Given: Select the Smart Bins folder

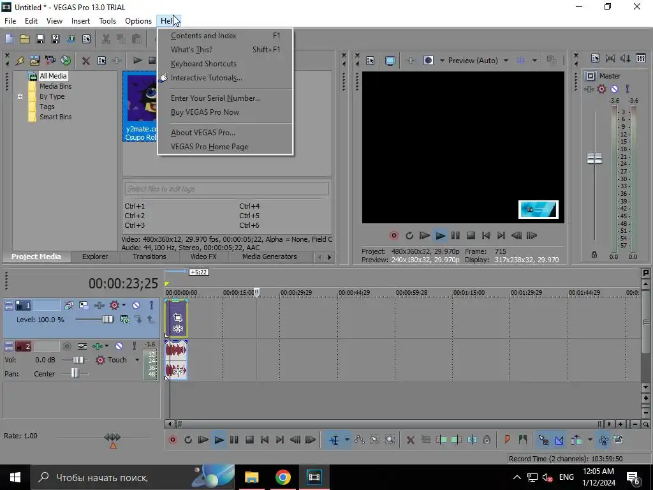Looking at the screenshot, I should coord(55,117).
